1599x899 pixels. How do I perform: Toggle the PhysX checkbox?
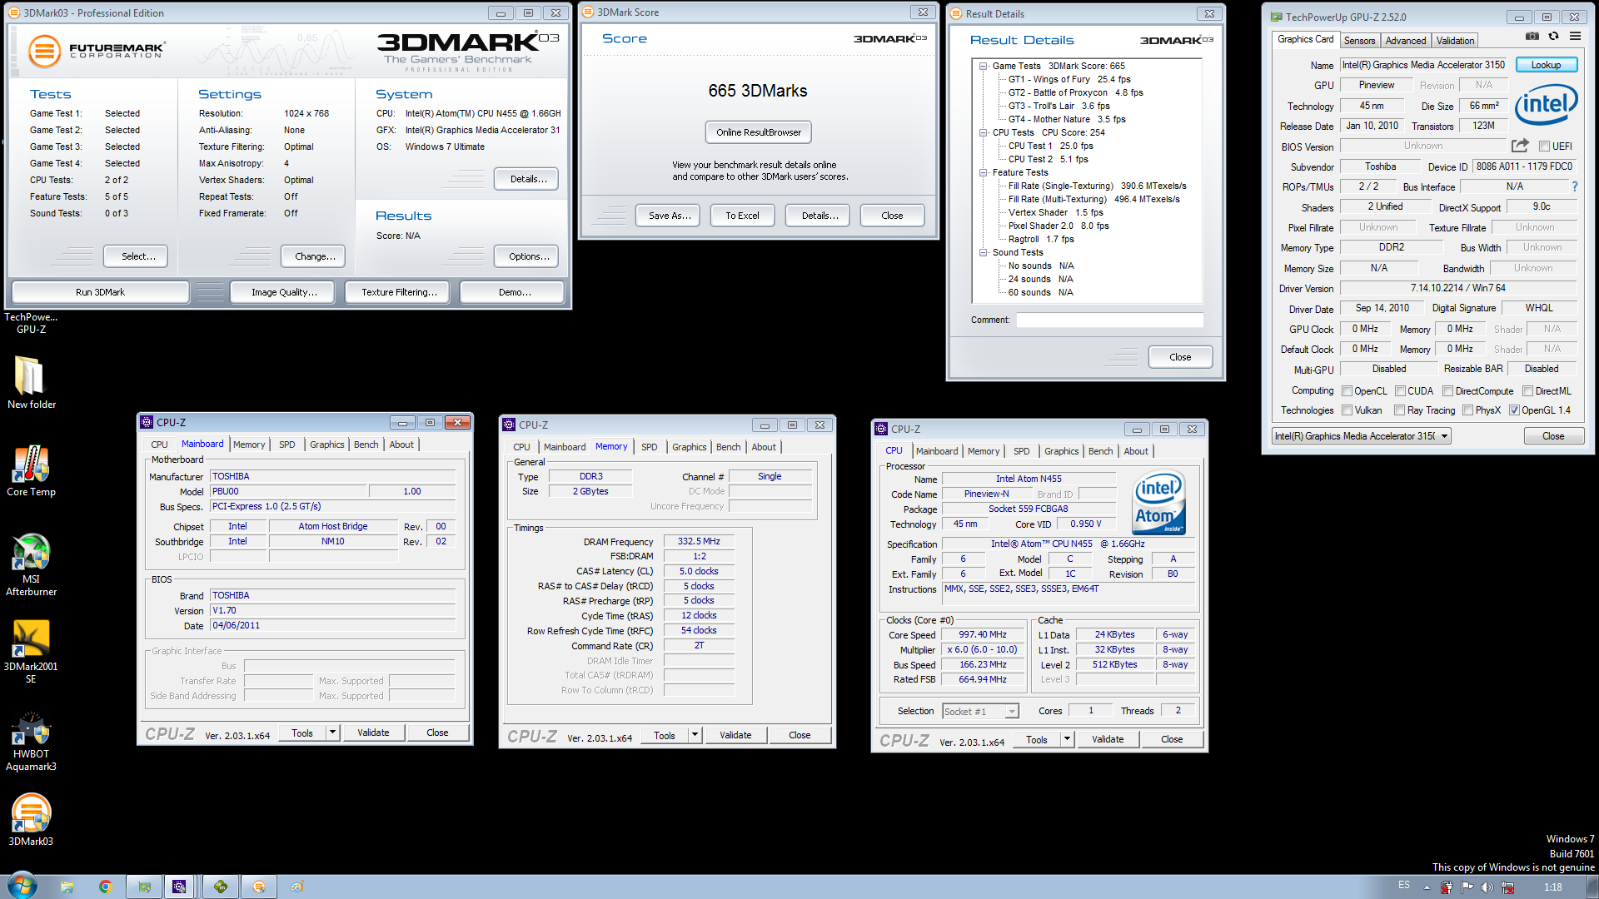1468,410
